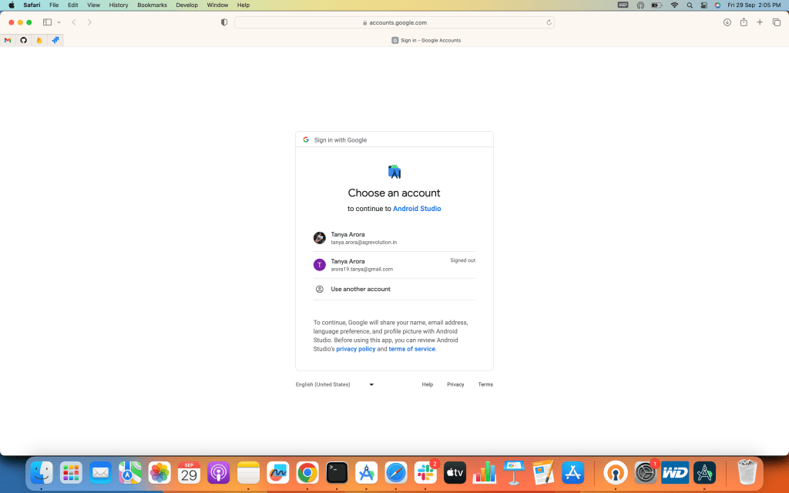Show the tab overview icon

coord(776,22)
